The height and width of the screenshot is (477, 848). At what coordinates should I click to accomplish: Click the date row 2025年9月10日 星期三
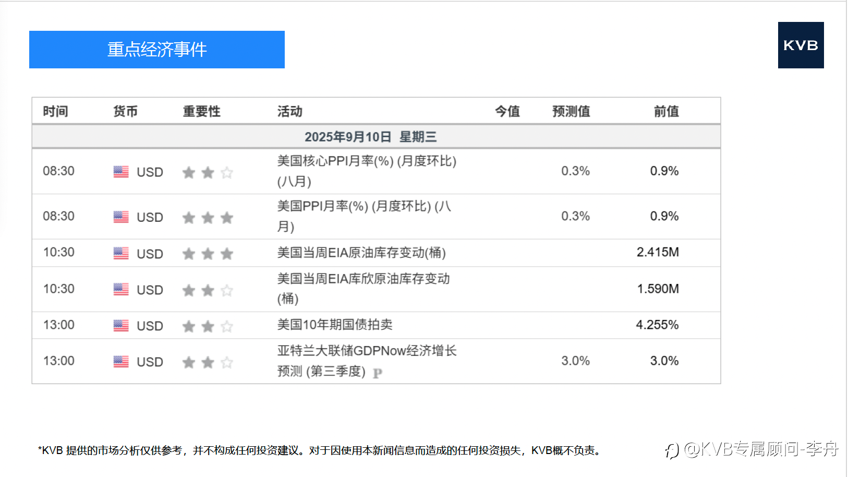[x=376, y=137]
